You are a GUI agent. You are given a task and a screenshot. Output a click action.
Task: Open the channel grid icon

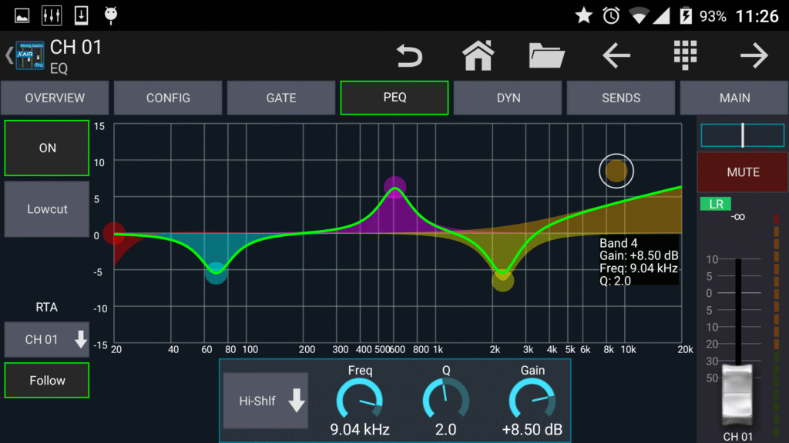click(685, 56)
